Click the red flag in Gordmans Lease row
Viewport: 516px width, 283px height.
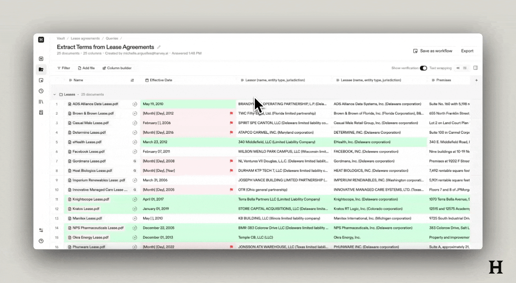click(231, 161)
